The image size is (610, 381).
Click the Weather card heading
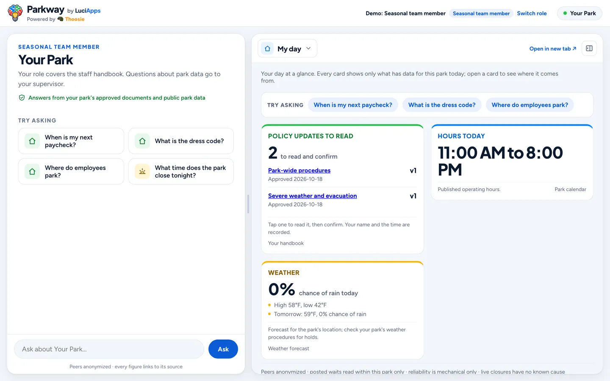(x=284, y=273)
